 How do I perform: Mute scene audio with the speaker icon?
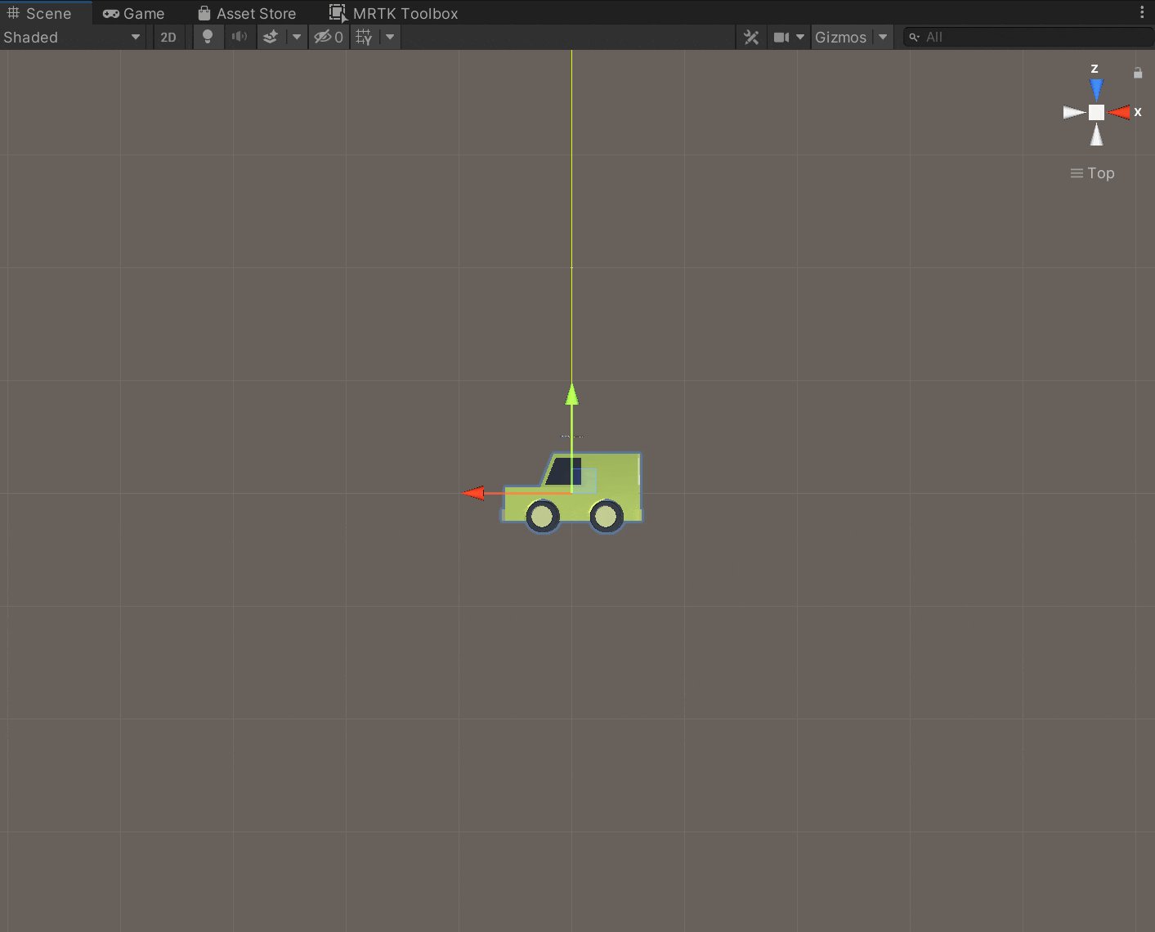point(240,37)
